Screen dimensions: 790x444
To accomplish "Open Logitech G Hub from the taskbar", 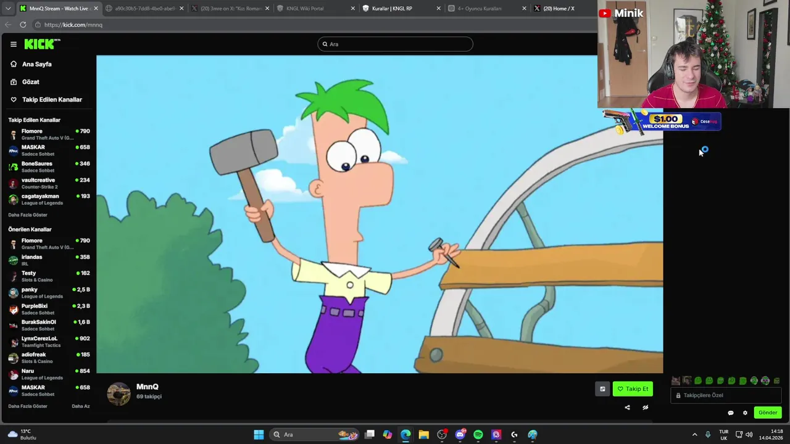I will [514, 435].
